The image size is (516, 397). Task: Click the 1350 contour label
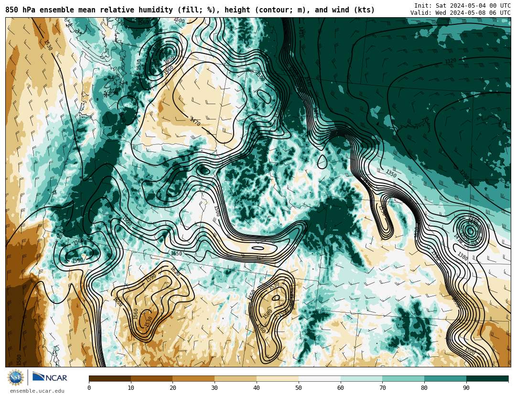391,173
